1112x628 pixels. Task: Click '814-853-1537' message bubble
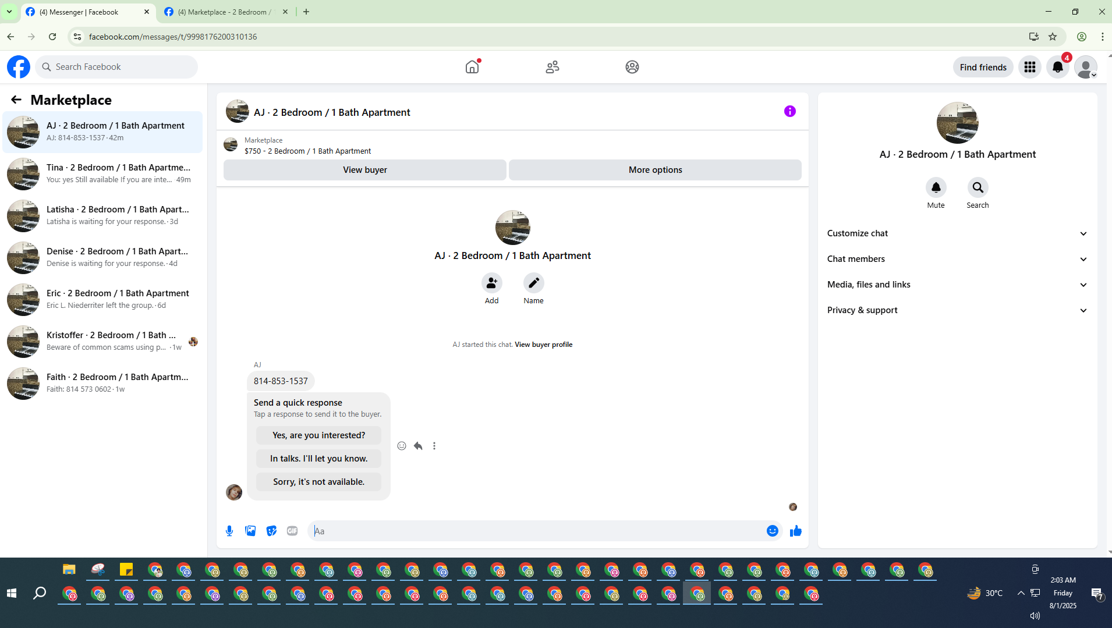281,381
